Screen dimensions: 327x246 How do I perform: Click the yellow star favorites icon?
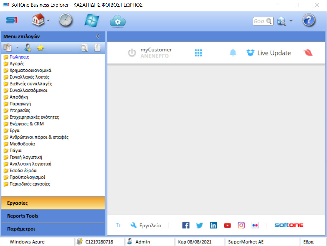pos(40,48)
